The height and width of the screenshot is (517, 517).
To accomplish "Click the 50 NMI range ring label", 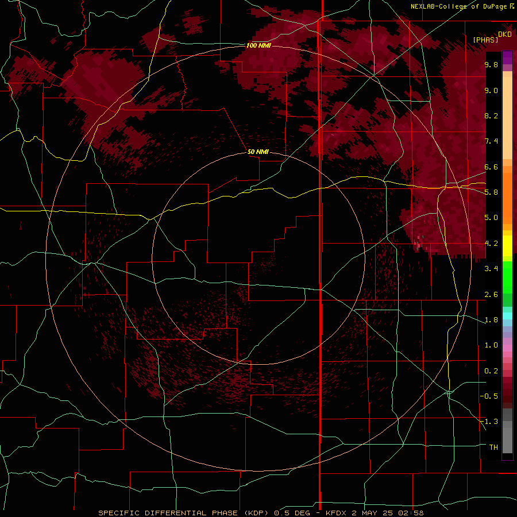I will [x=258, y=152].
